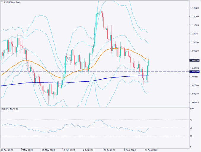This screenshot has width=201, height=152.
Task: Click the 1.06485 price axis label
Action: [x=194, y=102]
